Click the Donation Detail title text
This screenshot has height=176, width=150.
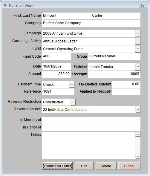click(21, 5)
